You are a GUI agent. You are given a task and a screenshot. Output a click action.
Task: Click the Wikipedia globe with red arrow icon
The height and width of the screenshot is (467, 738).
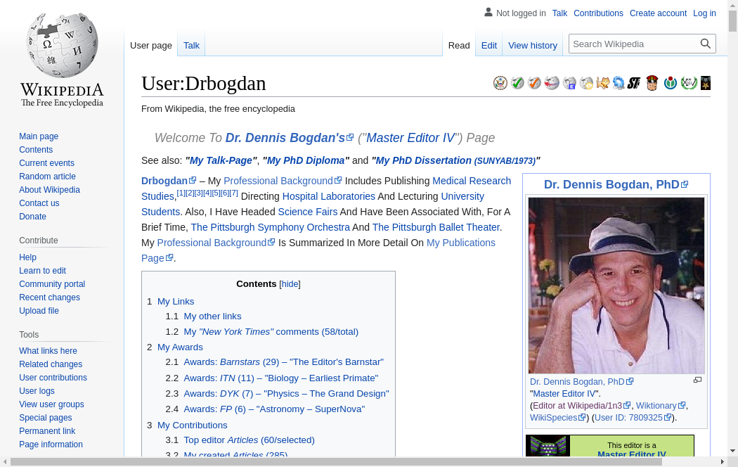click(552, 83)
